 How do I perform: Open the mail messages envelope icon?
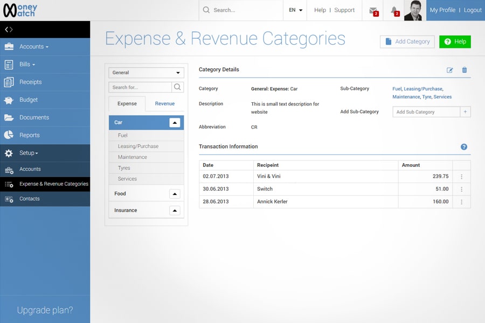(x=373, y=10)
